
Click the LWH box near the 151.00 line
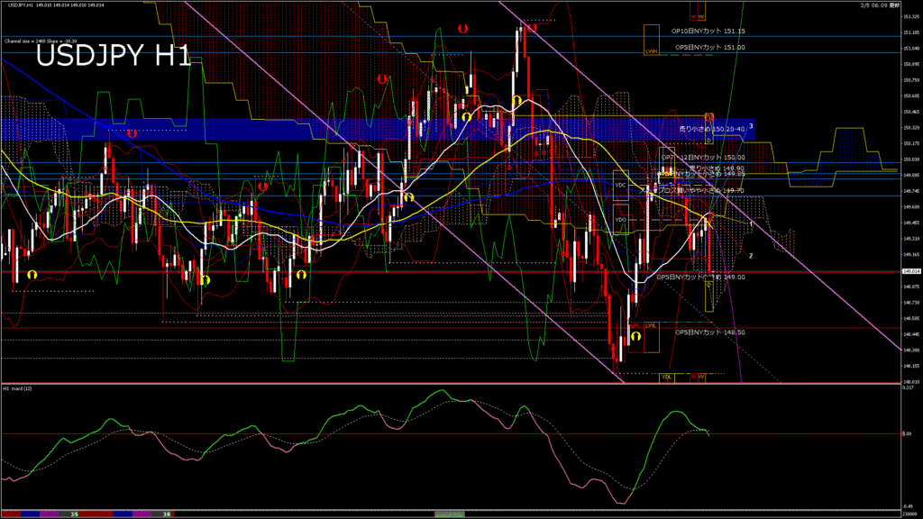[x=651, y=40]
